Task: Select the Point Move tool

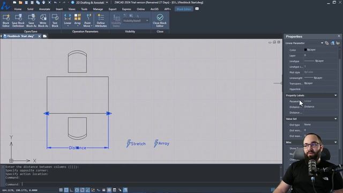Action: pyautogui.click(x=87, y=20)
